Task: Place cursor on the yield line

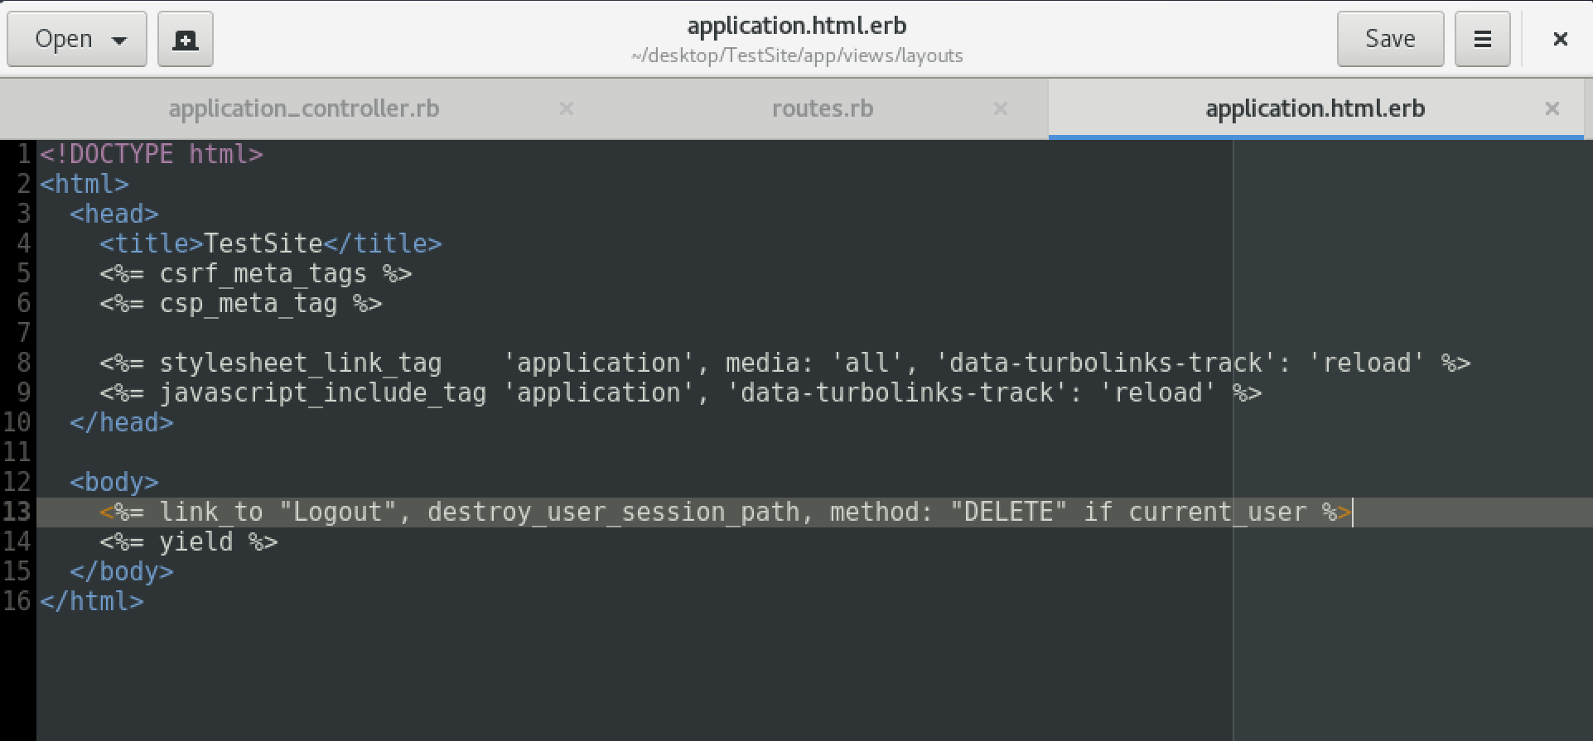Action: 196,542
